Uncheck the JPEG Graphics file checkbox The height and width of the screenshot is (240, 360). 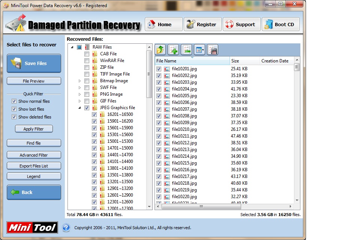pos(87,108)
